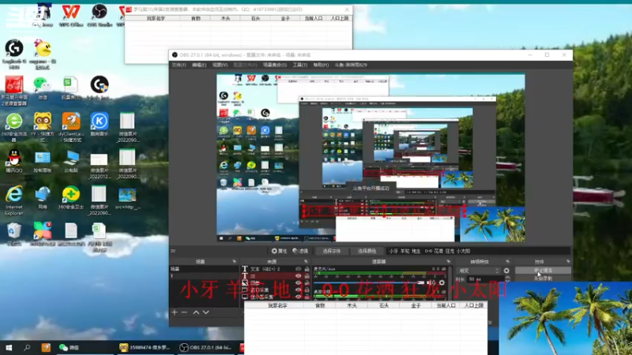The width and height of the screenshot is (632, 355).
Task: Click the window capture icon for 窗口采集
Action: coord(245,290)
